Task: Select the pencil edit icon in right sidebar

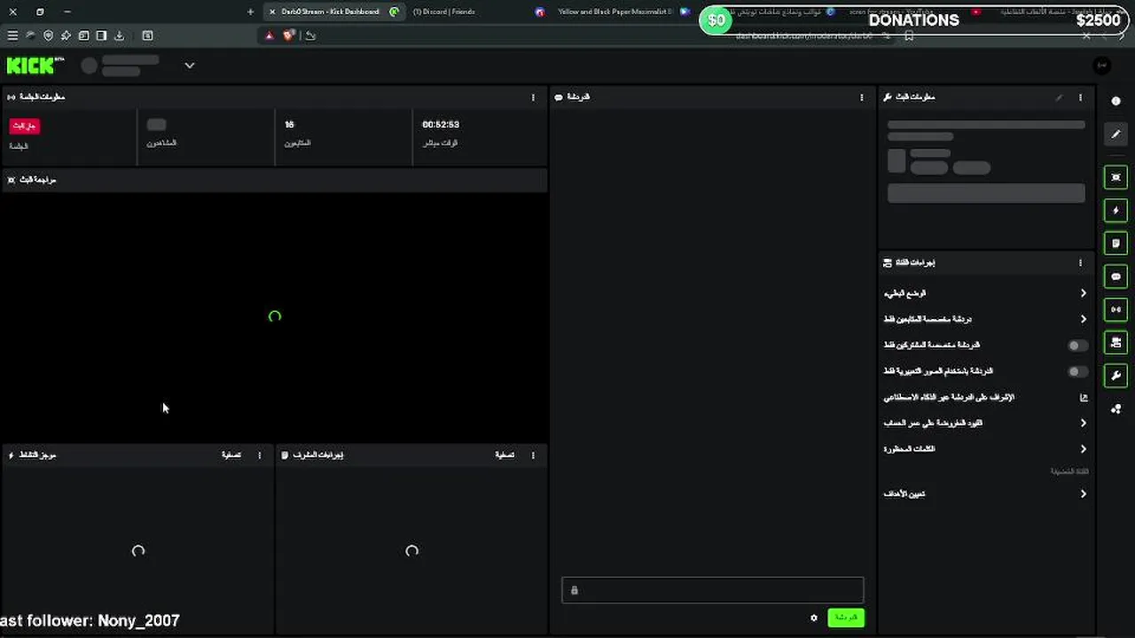Action: click(x=1115, y=134)
